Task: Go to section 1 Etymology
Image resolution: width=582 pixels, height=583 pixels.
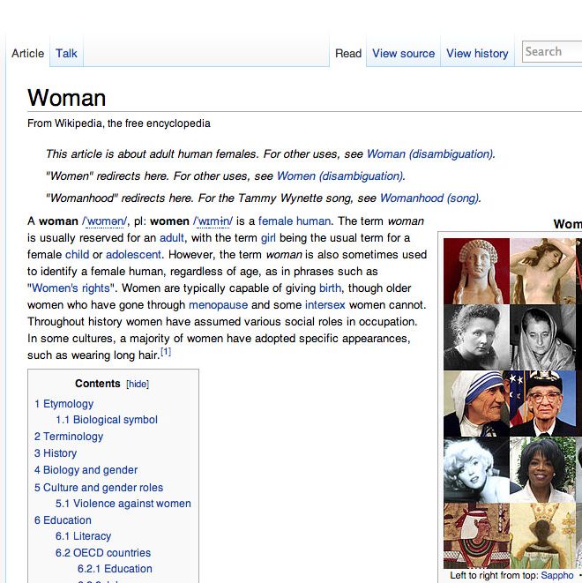Action: tap(63, 404)
